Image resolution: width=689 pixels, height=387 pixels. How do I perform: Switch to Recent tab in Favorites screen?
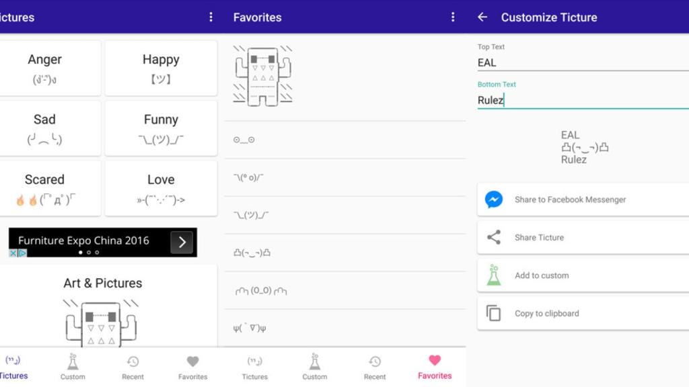coord(375,367)
